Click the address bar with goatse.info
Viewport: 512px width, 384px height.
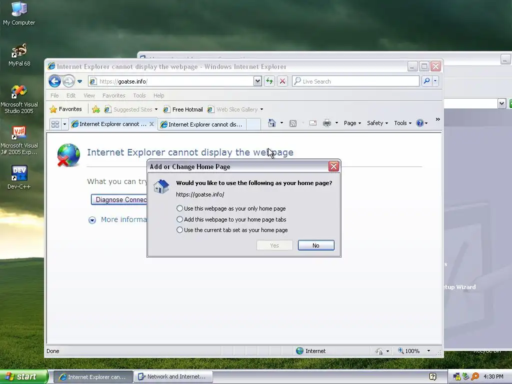click(171, 81)
